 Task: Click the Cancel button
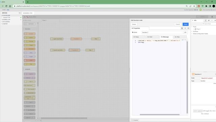click(178, 24)
